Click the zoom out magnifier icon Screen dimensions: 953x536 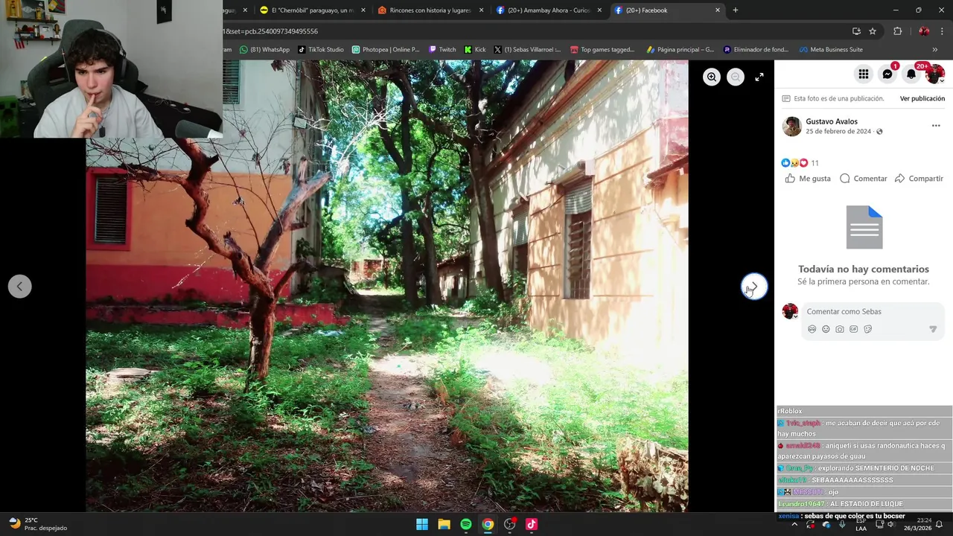tap(736, 77)
